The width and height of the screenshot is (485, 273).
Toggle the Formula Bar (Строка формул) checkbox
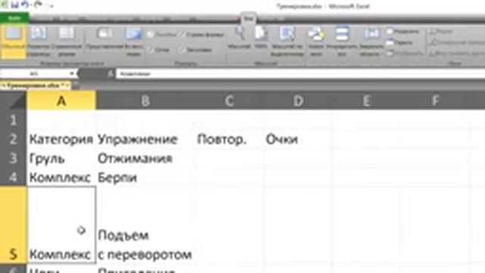[202, 35]
